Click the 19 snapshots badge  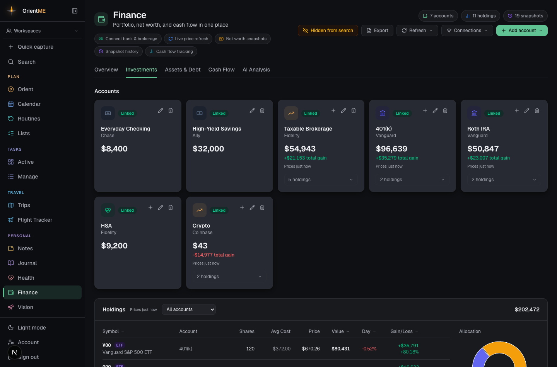[525, 16]
